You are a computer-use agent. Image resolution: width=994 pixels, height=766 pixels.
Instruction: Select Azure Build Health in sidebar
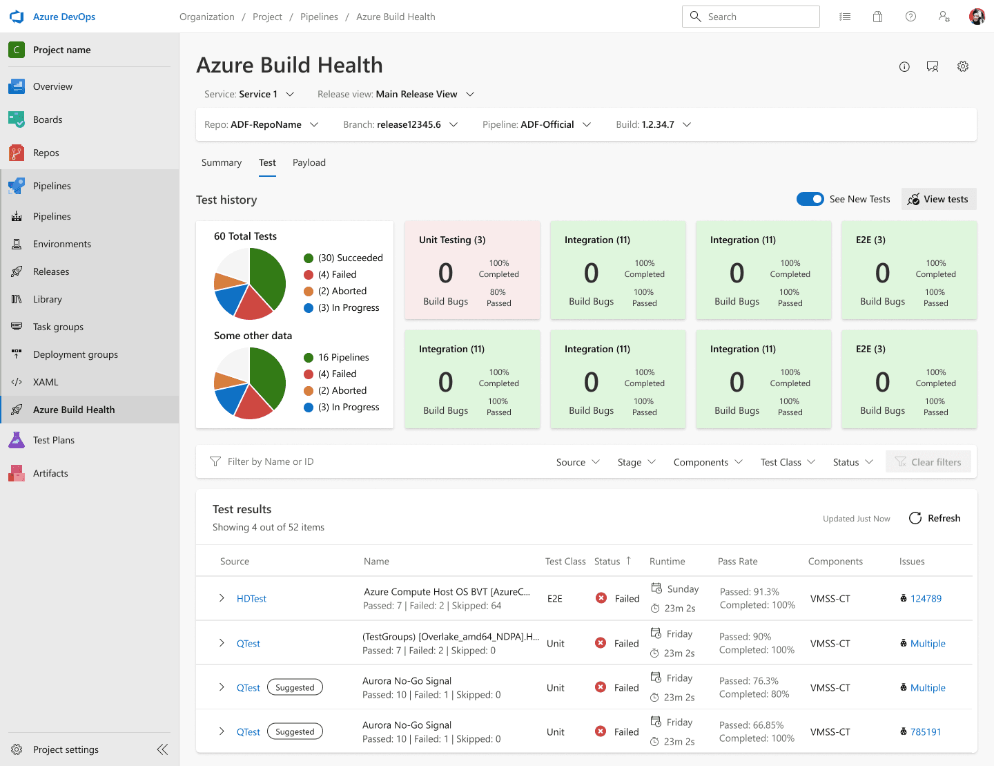pos(90,410)
